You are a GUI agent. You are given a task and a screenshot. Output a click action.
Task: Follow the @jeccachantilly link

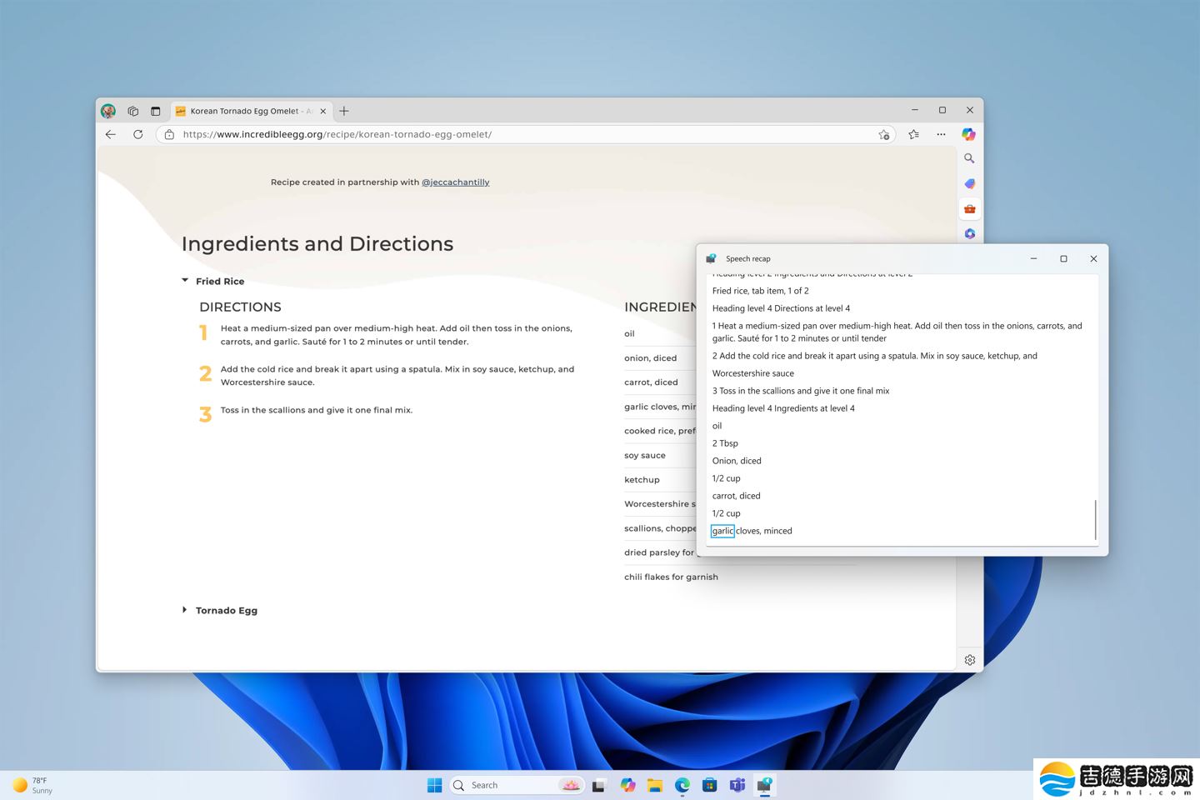tap(455, 182)
